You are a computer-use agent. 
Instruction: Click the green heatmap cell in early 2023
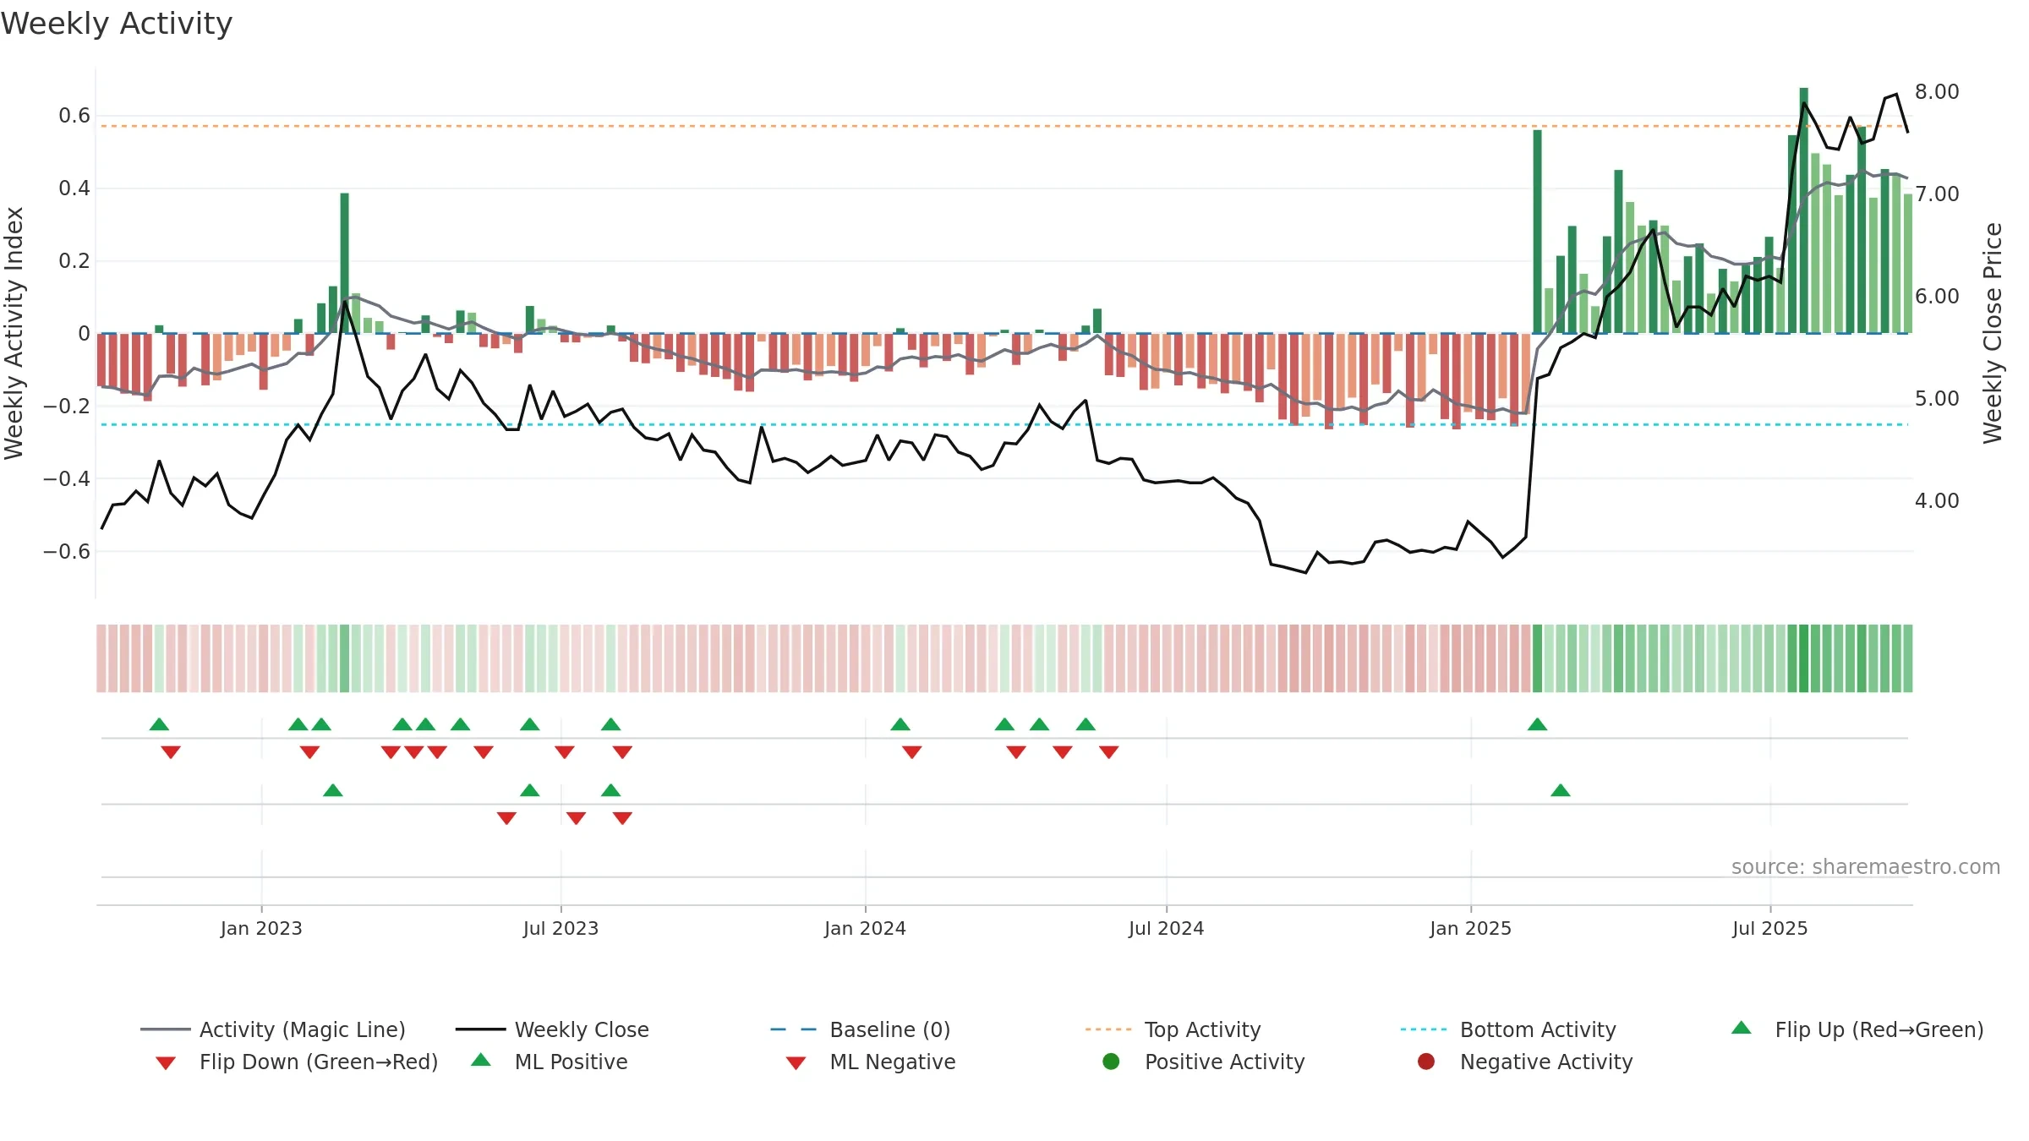pos(345,658)
